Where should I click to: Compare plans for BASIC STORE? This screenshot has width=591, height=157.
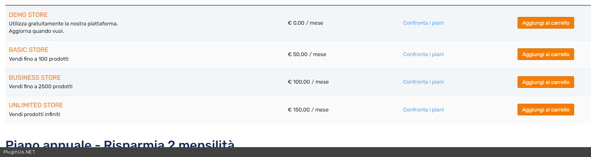pyautogui.click(x=423, y=54)
